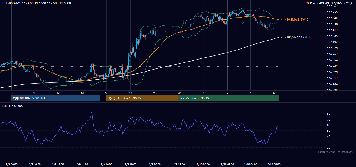The height and width of the screenshot is (167, 356).
Task: Click RSI level 60 on the scale
Action: point(328,125)
